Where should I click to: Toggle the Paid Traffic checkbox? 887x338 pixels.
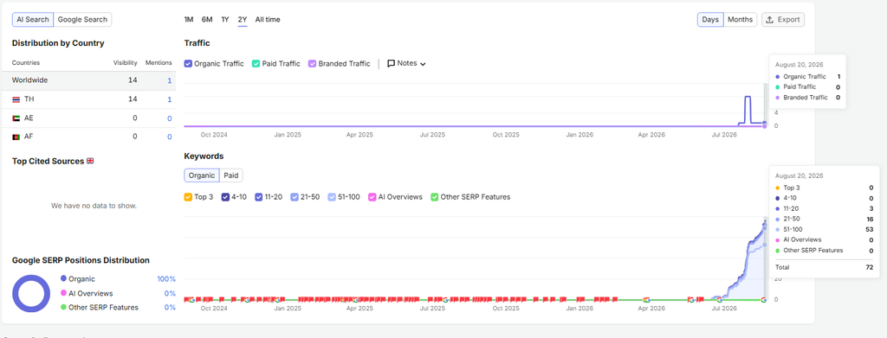(x=256, y=64)
